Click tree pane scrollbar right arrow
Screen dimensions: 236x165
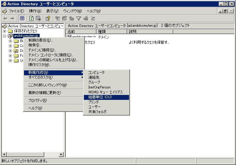61,154
